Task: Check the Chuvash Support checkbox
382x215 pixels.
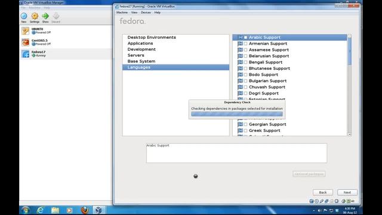Action: pos(245,87)
